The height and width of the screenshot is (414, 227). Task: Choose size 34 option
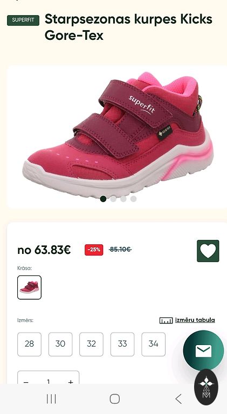tap(153, 344)
